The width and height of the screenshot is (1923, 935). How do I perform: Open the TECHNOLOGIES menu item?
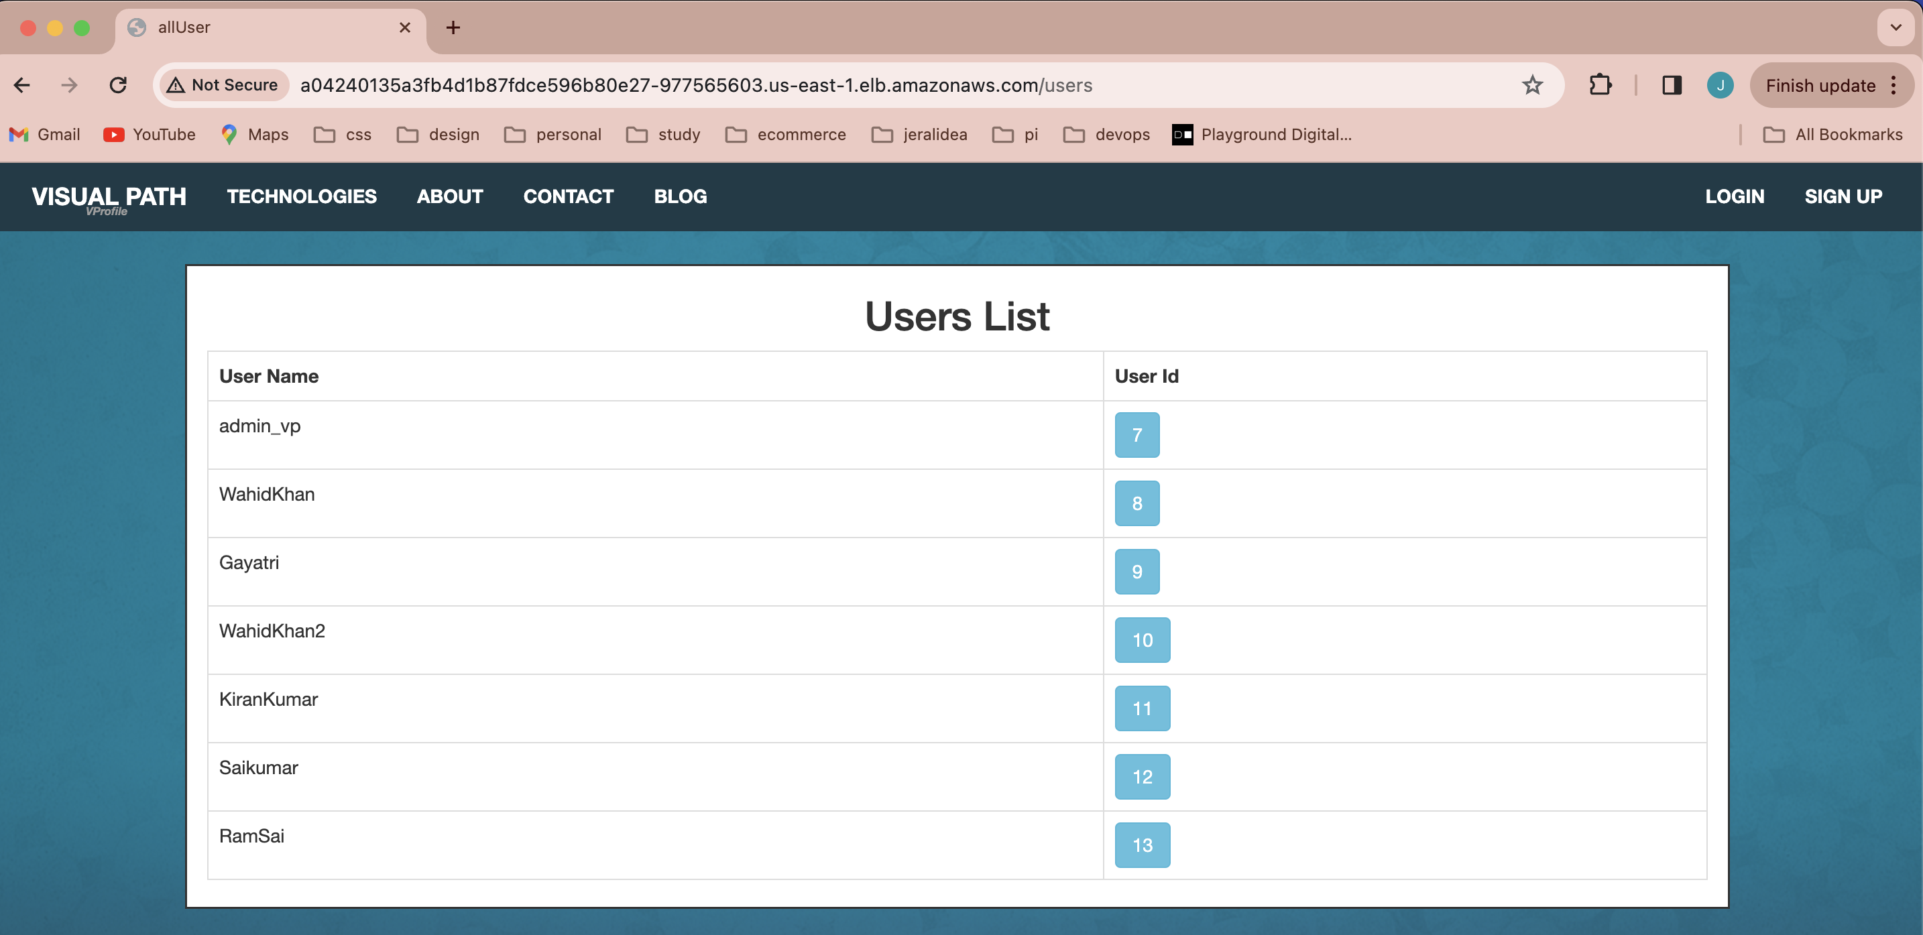(302, 196)
